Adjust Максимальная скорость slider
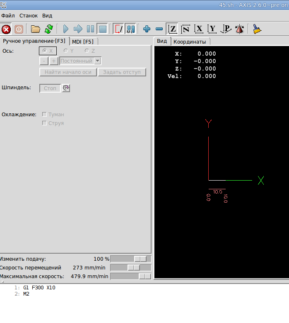Image resolution: width=289 pixels, height=323 pixels. click(131, 276)
